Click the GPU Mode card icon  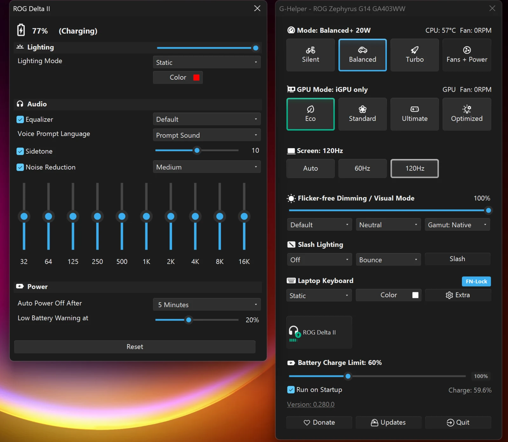291,89
